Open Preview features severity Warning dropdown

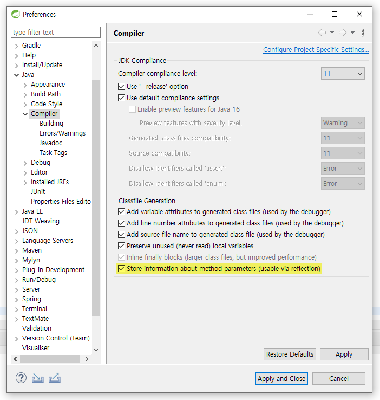tap(343, 123)
